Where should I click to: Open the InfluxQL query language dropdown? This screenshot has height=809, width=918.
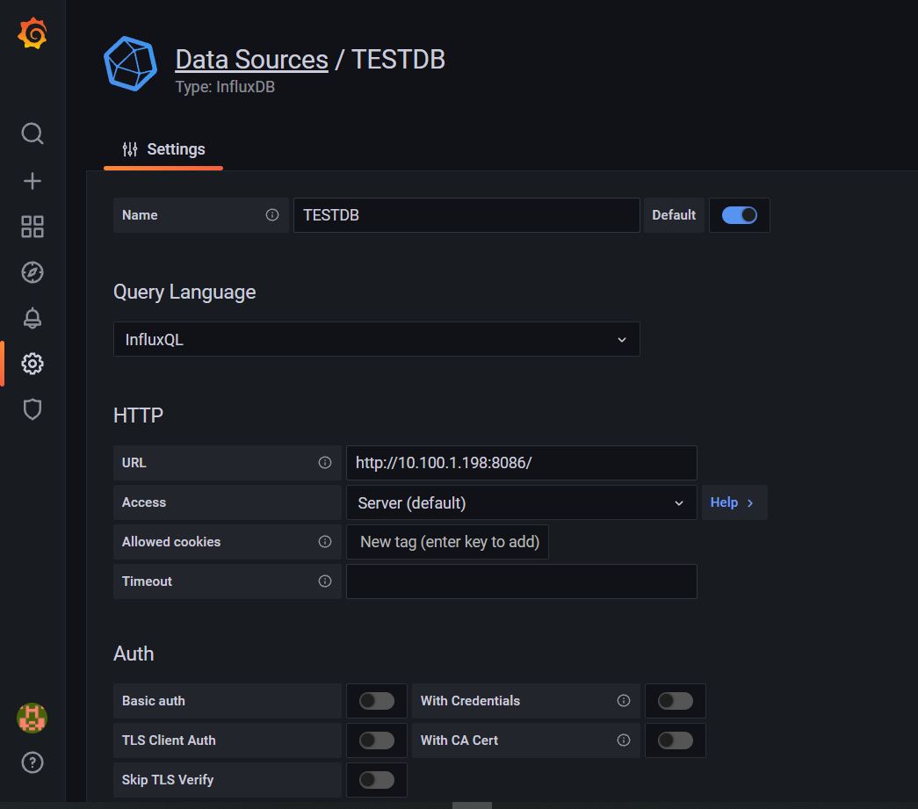click(377, 339)
